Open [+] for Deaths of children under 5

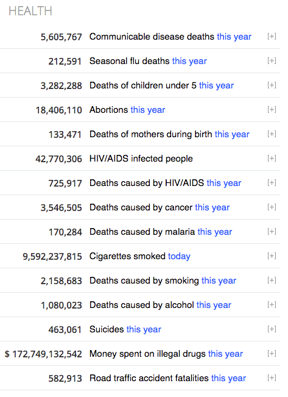(x=272, y=85)
